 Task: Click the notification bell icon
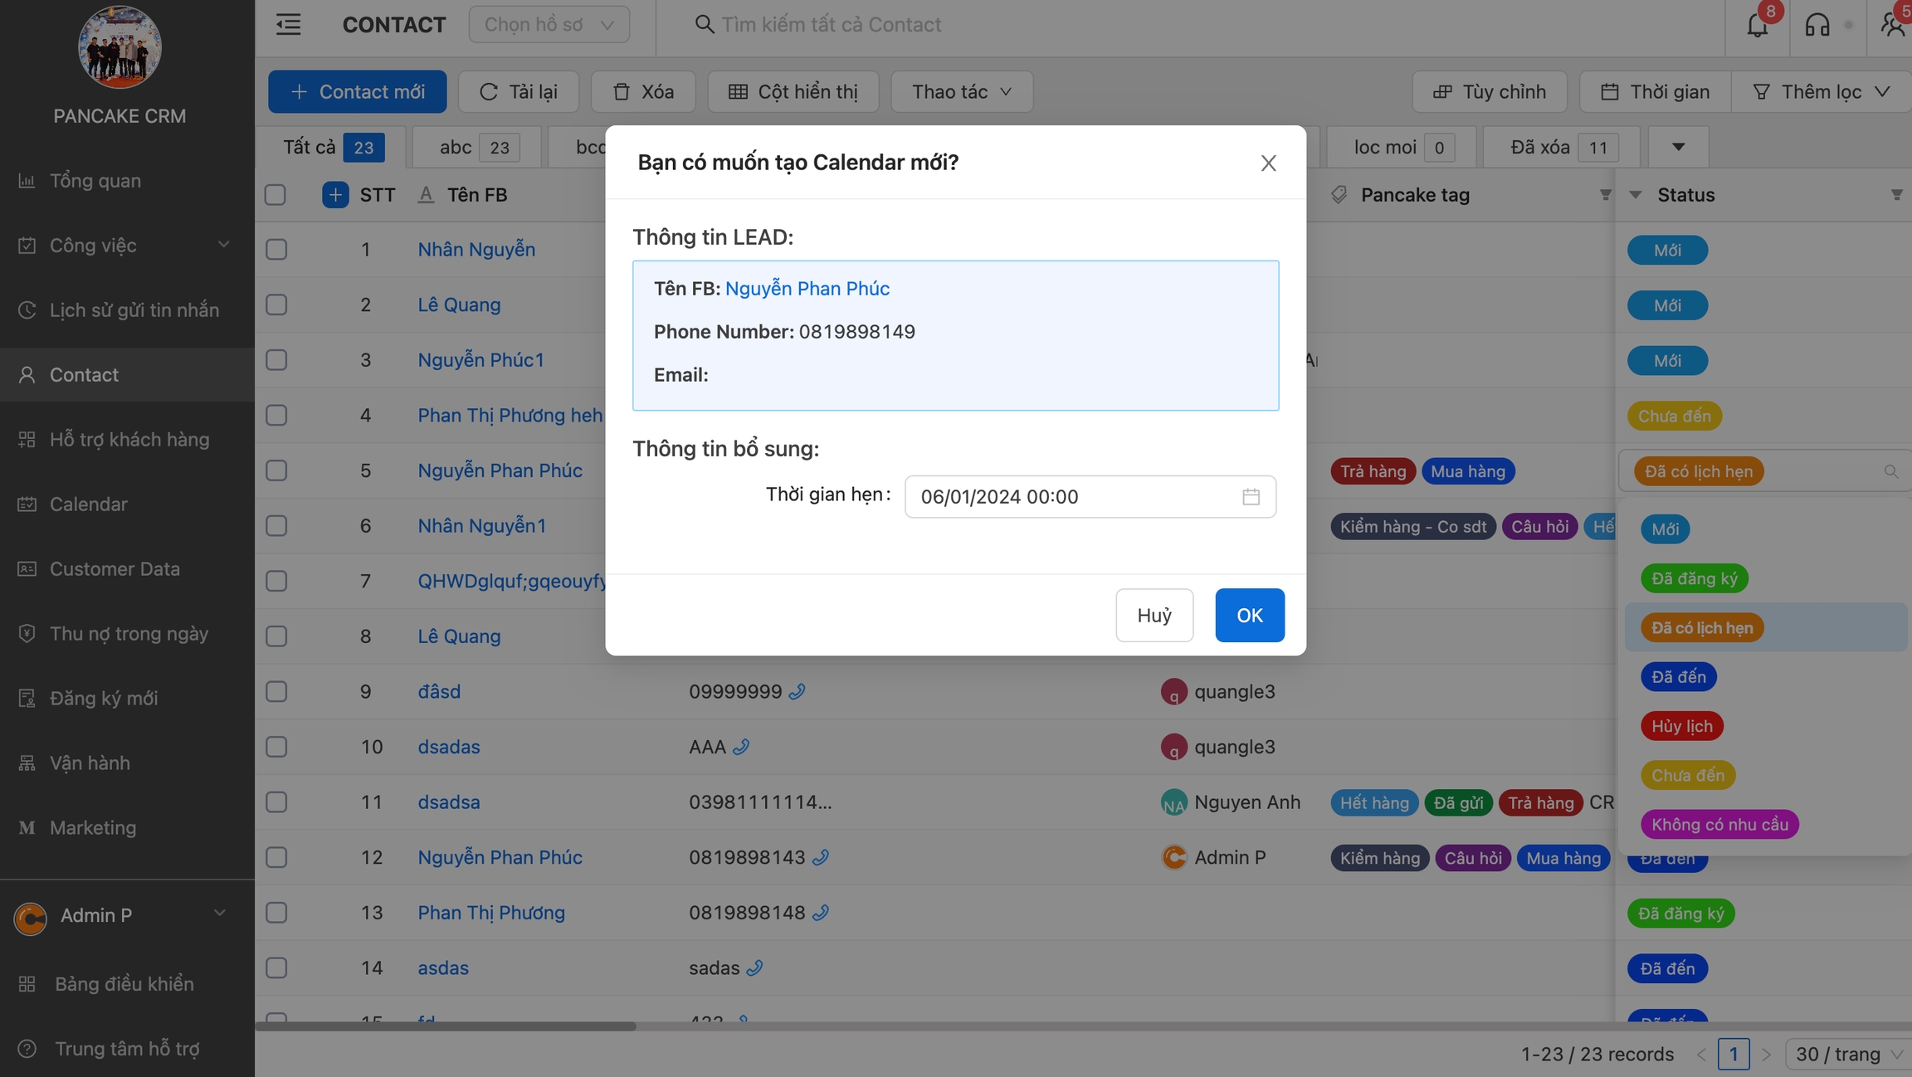point(1757,25)
